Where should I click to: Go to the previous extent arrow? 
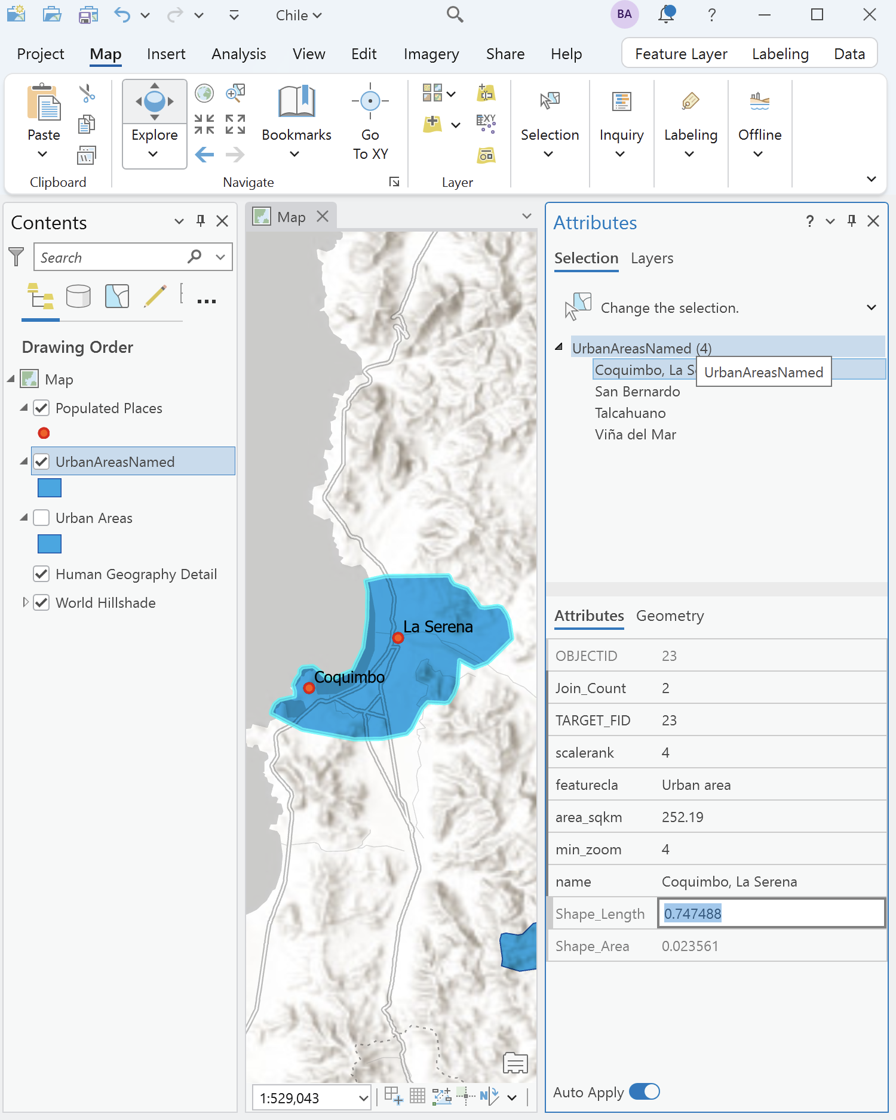click(204, 155)
